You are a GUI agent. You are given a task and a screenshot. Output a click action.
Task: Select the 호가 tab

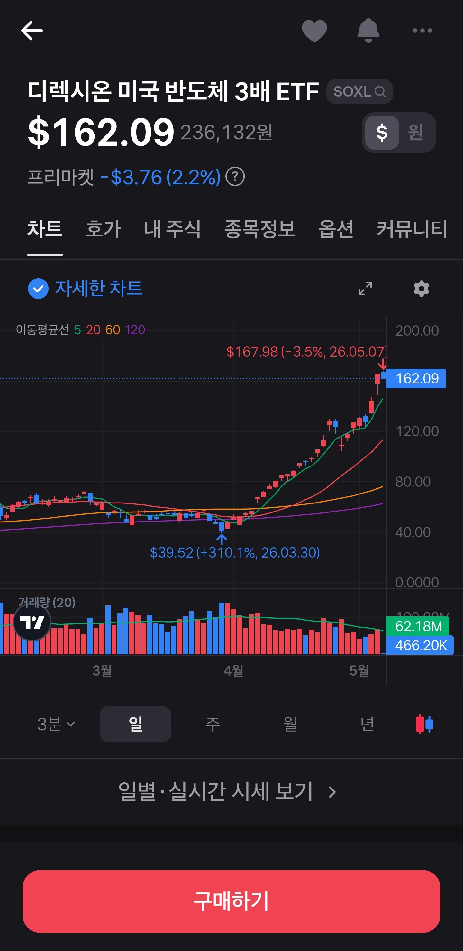point(103,229)
